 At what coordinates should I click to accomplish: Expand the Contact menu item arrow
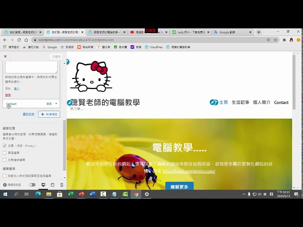(x=56, y=104)
